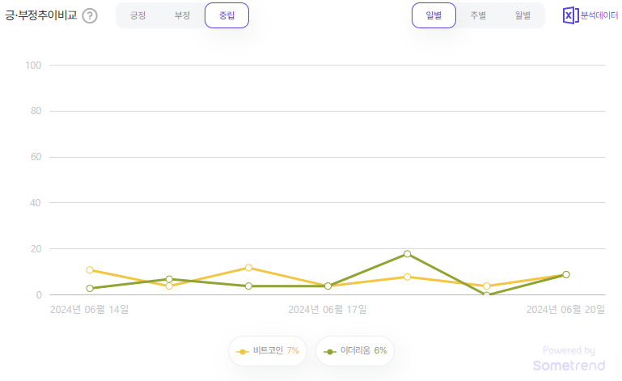Click the 분석데이터 text link
This screenshot has height=381, width=622.
coord(599,15)
